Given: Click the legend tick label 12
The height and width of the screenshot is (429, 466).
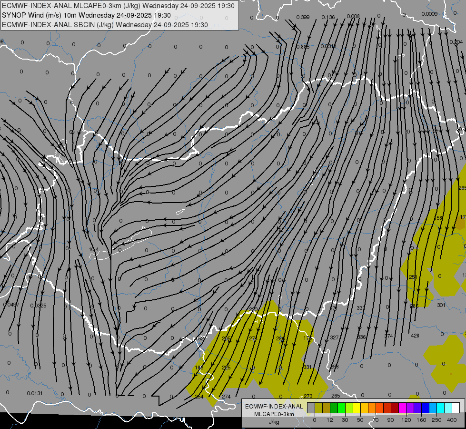Looking at the screenshot, I should pos(329,420).
